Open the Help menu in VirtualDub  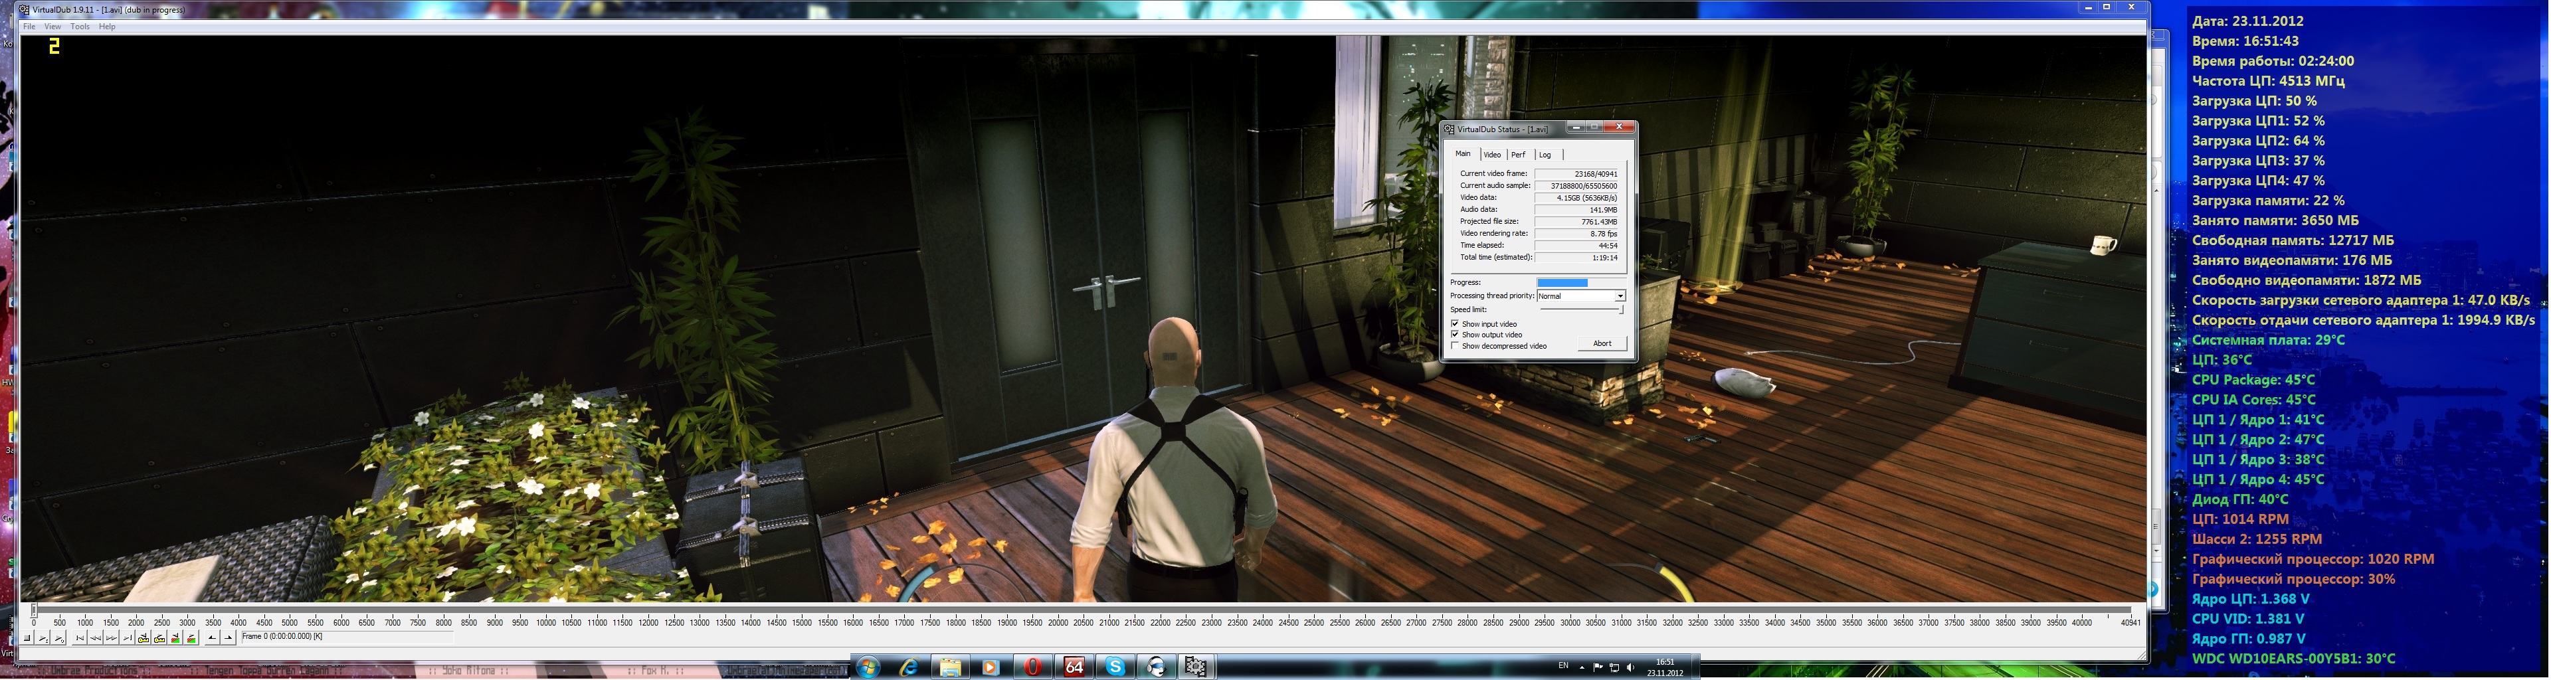tap(107, 27)
